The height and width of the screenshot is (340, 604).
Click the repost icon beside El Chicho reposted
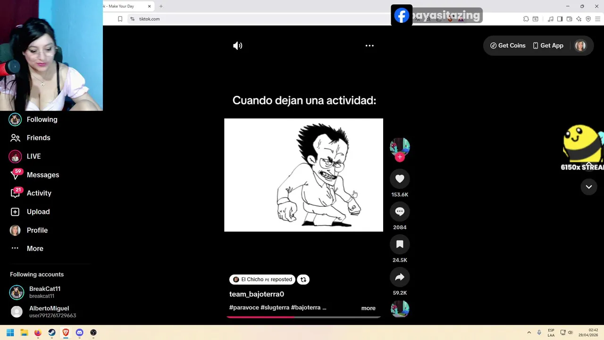303,280
